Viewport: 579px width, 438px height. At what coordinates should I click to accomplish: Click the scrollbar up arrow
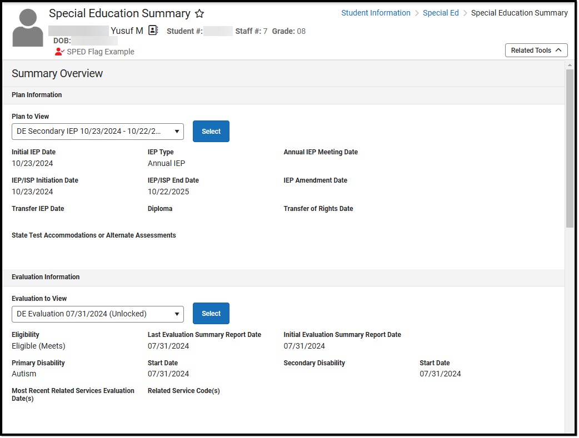[x=570, y=65]
